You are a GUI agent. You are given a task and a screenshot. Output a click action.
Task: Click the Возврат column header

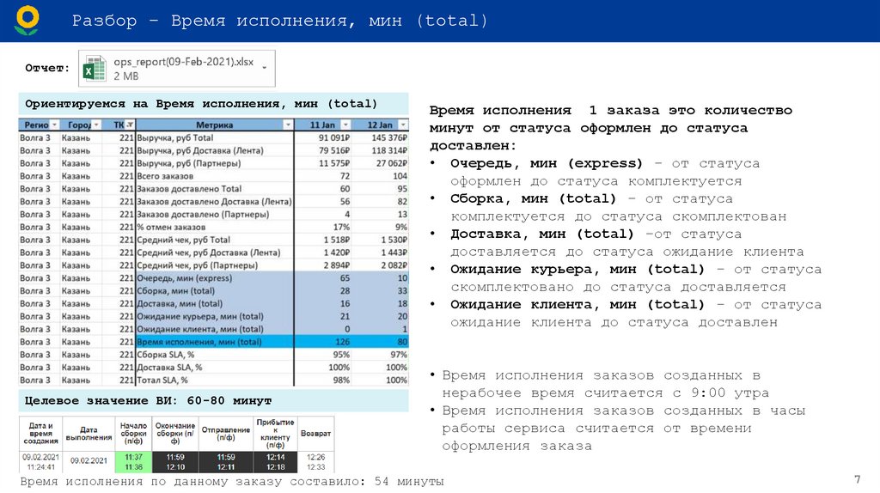[x=315, y=433]
